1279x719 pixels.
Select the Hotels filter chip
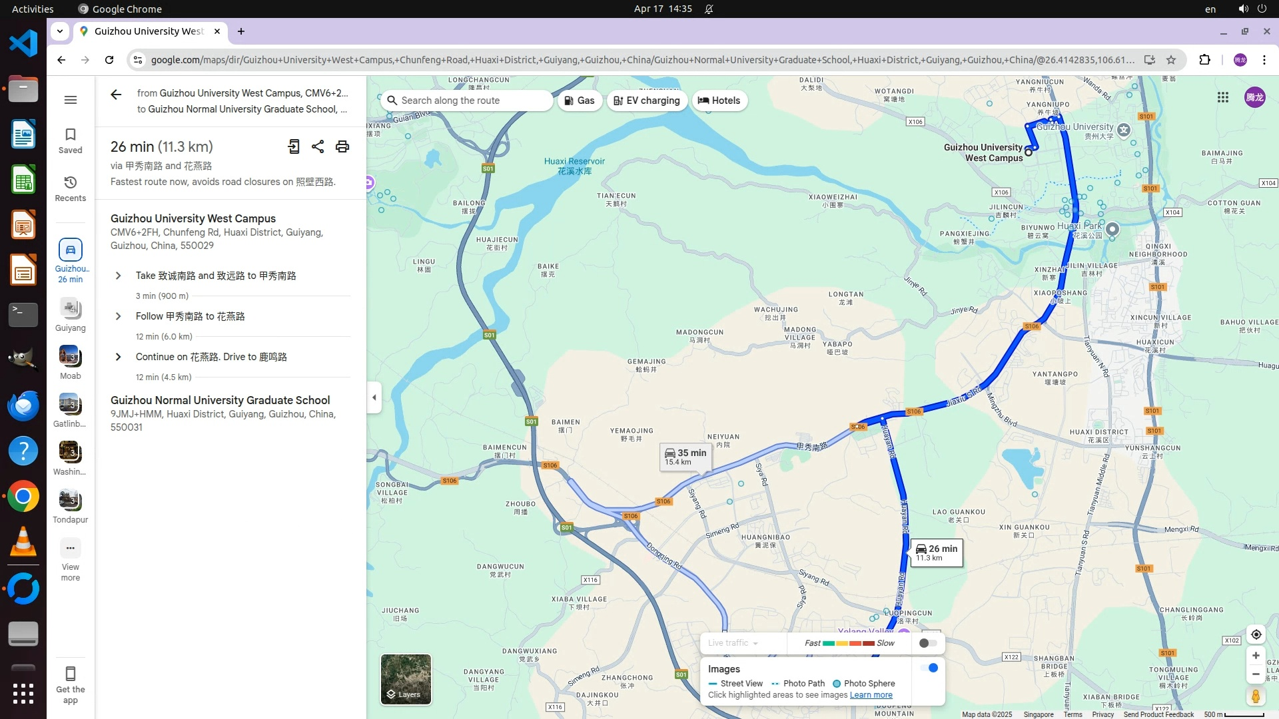tap(719, 101)
